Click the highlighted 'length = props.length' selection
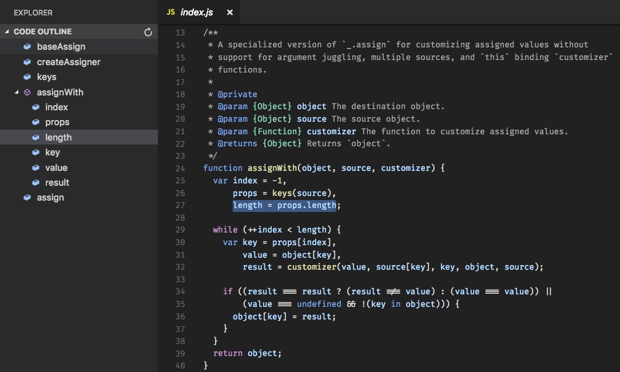 coord(284,205)
